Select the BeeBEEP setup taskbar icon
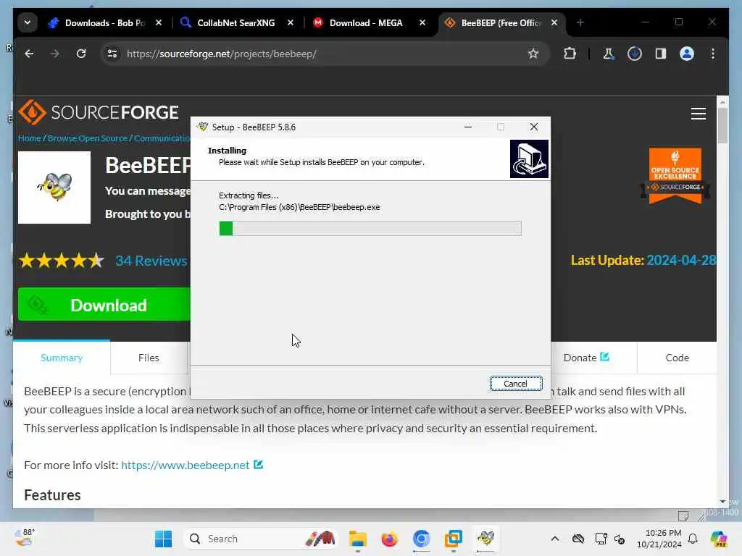Image resolution: width=742 pixels, height=556 pixels. pyautogui.click(x=485, y=539)
